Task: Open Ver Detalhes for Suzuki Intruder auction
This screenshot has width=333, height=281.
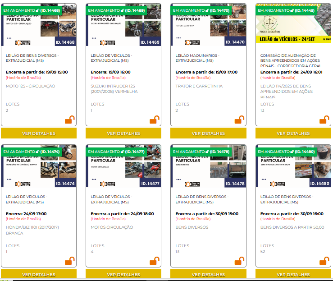Action: [123, 134]
